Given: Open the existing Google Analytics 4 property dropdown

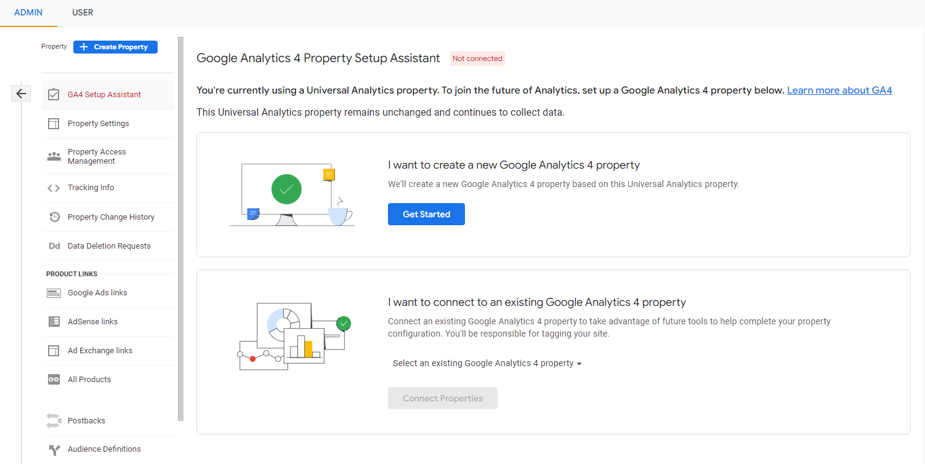Looking at the screenshot, I should tap(486, 363).
